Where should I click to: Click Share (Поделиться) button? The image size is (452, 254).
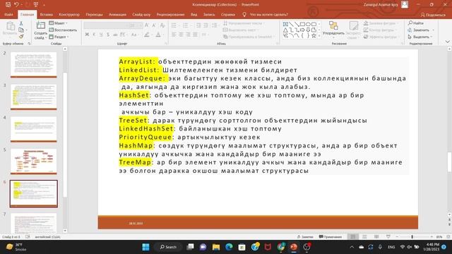[x=433, y=15]
